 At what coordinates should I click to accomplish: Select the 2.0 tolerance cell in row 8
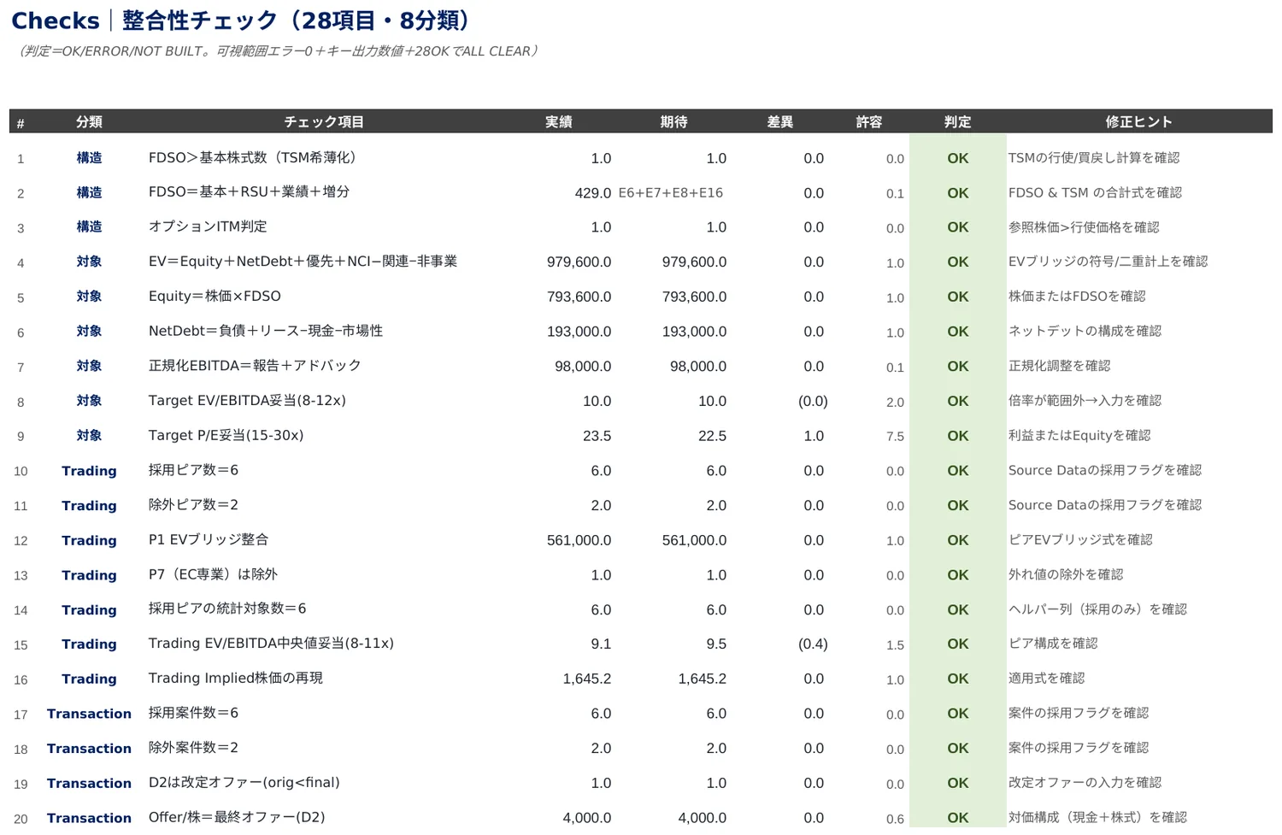(895, 403)
